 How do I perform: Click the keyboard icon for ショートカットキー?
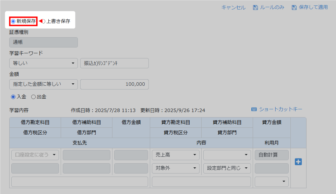[254, 109]
